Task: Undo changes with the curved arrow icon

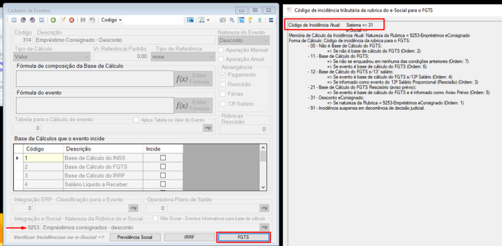Action: pos(92,20)
